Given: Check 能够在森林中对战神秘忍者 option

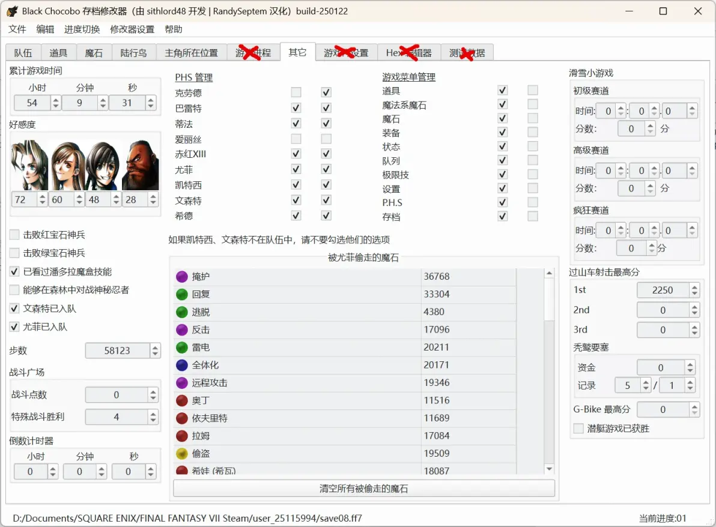Looking at the screenshot, I should coord(14,290).
